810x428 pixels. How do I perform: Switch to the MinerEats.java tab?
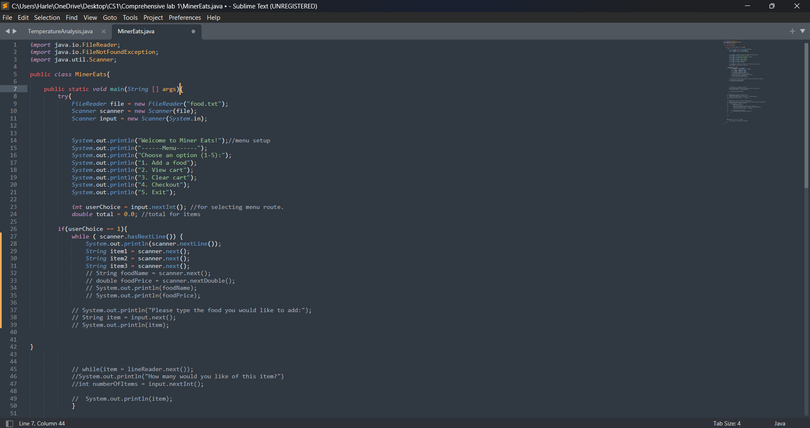(x=136, y=31)
